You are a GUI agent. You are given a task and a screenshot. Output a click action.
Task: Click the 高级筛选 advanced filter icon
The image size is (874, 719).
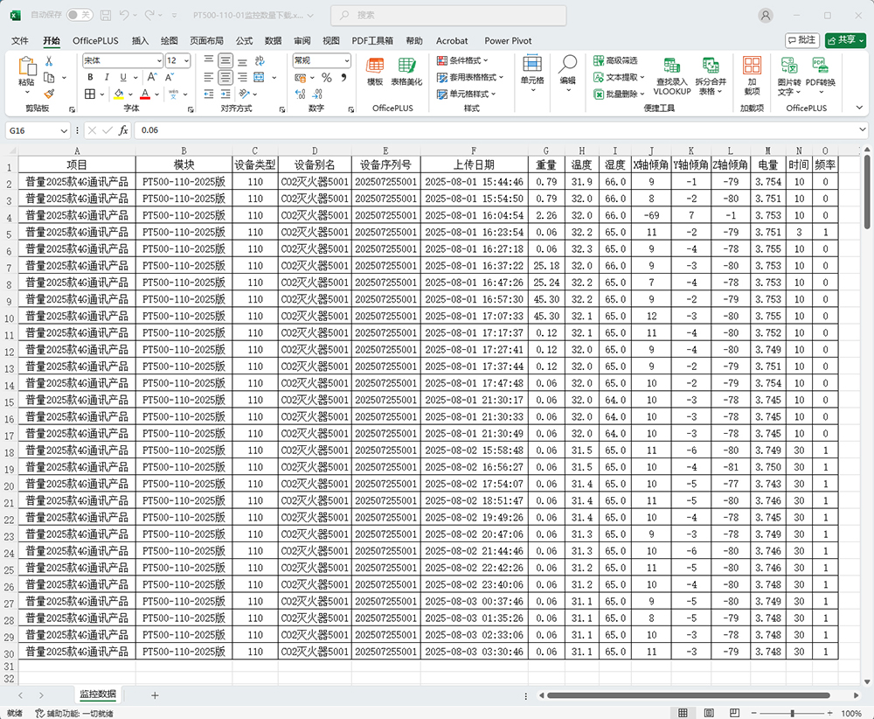615,60
